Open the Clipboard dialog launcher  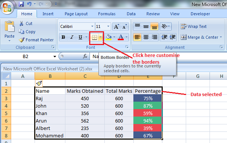coord(53,47)
